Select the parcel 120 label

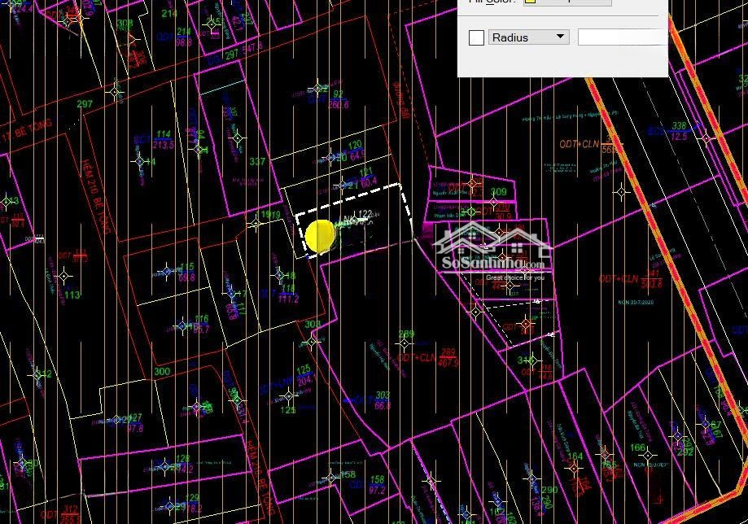click(355, 146)
